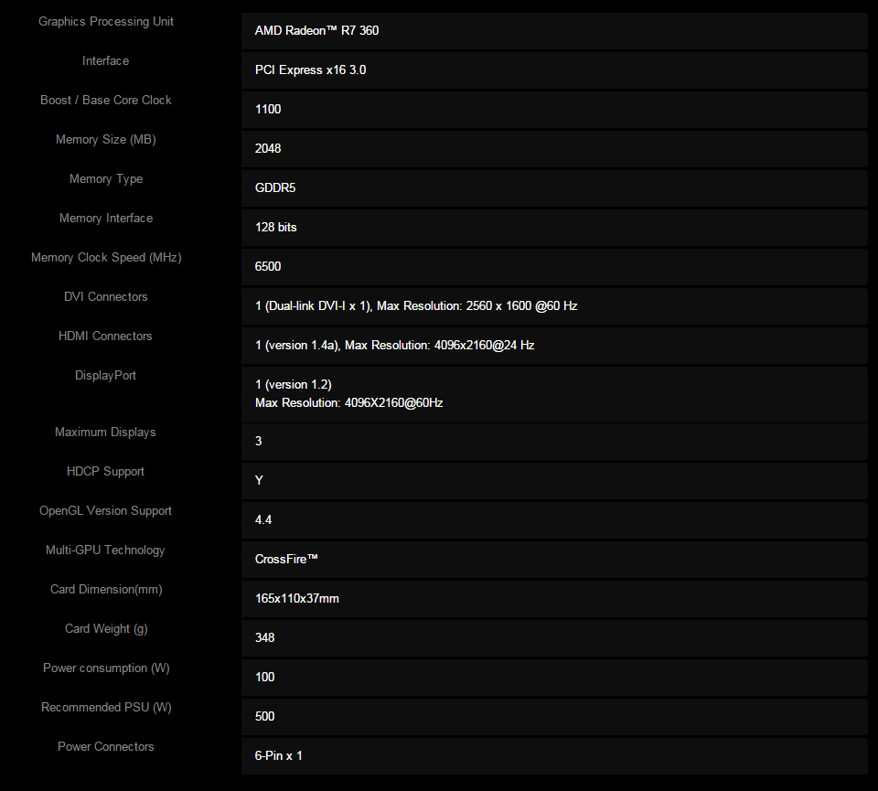Select the CrossFire multi-GPU value
Image resolution: width=878 pixels, height=791 pixels.
point(286,559)
